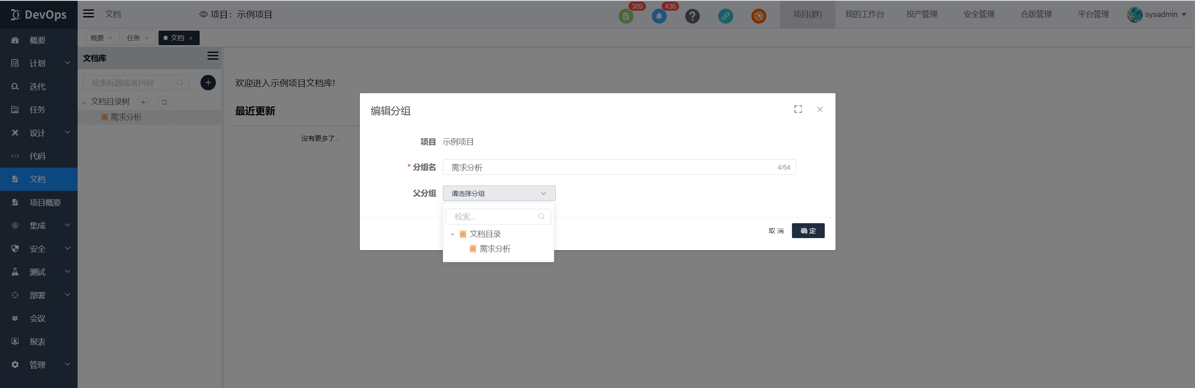Collapse the 文档目录 node in dropdown
This screenshot has height=388, width=1195.
[452, 235]
